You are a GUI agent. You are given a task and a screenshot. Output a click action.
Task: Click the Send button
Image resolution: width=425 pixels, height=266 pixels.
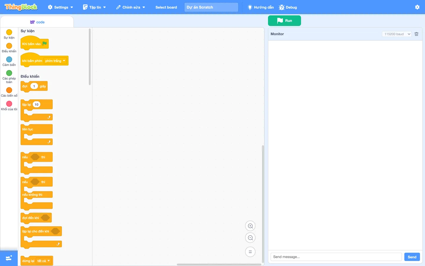tap(412, 257)
